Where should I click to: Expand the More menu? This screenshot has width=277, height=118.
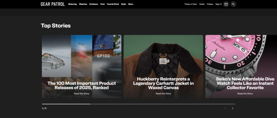click(x=131, y=4)
